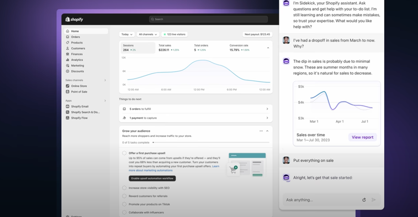This screenshot has width=418, height=217.
Task: Open the Orders sidebar item
Action: coord(86,37)
